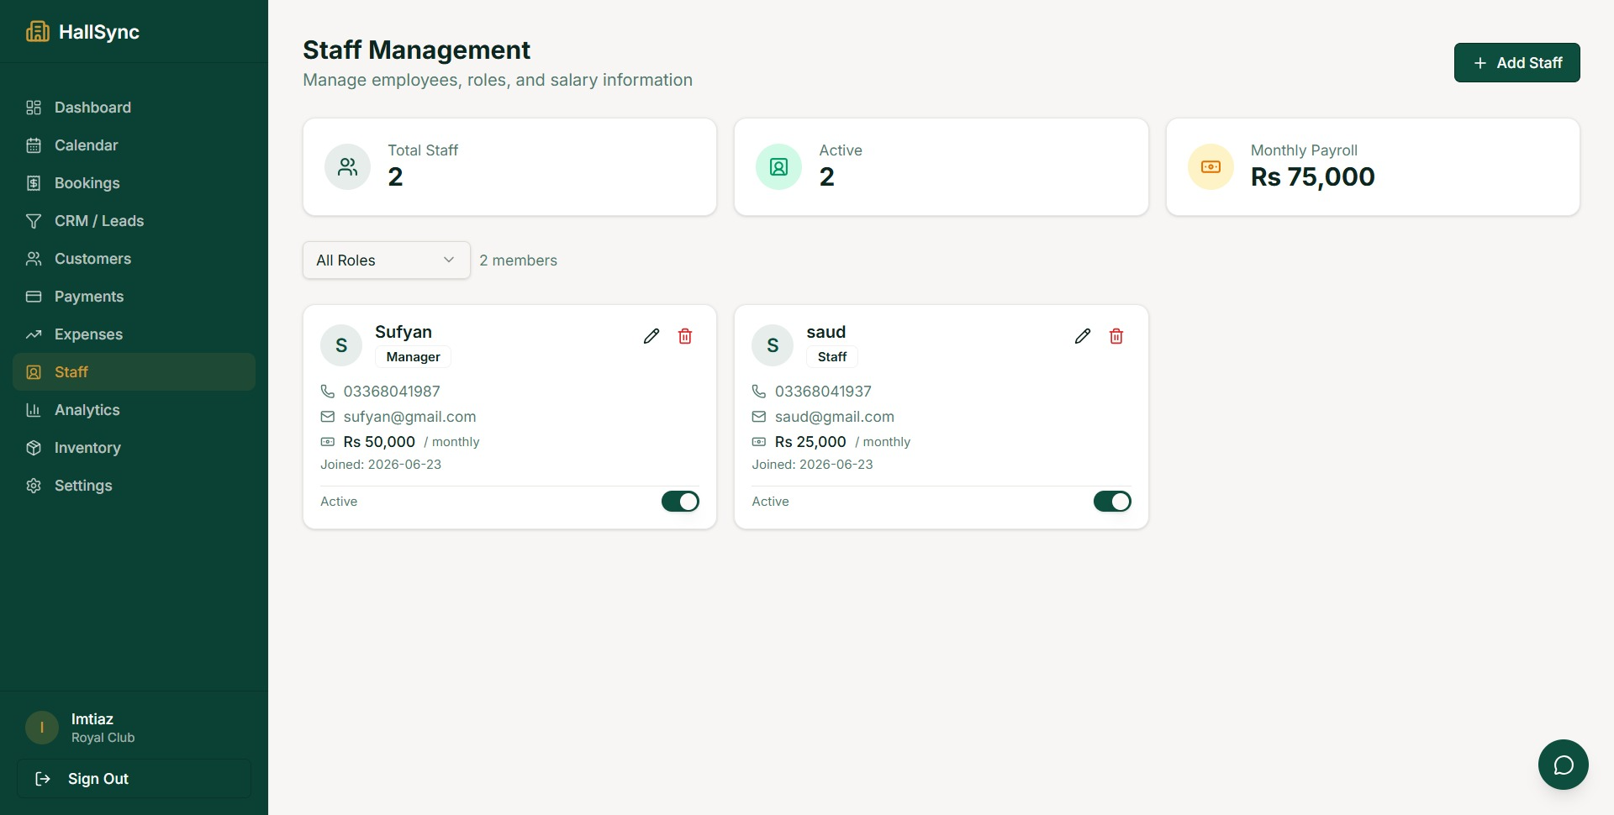Click the Analytics bar chart icon
The image size is (1614, 815).
(34, 410)
